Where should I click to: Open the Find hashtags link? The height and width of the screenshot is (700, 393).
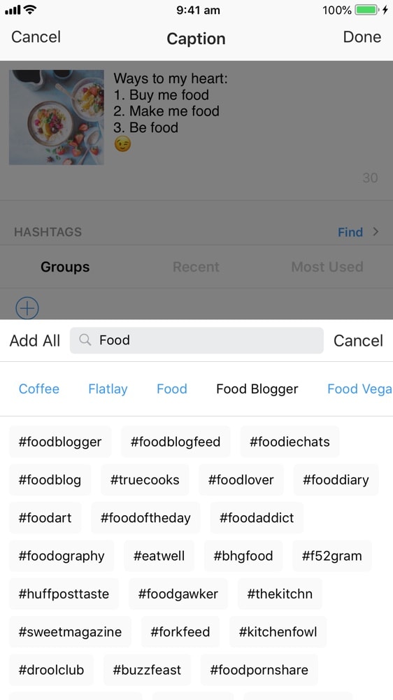(x=350, y=232)
